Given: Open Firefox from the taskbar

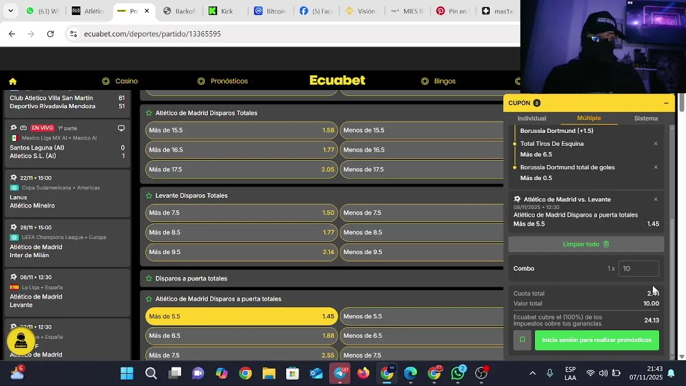Looking at the screenshot, I should (363, 373).
